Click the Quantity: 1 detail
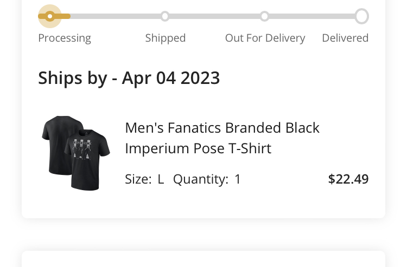Screen dimensions: 407x267 click(207, 179)
